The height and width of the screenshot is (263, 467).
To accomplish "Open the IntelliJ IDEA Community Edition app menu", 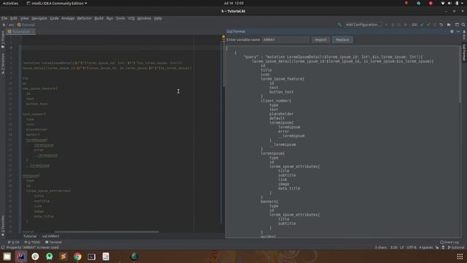I will pos(57,3).
